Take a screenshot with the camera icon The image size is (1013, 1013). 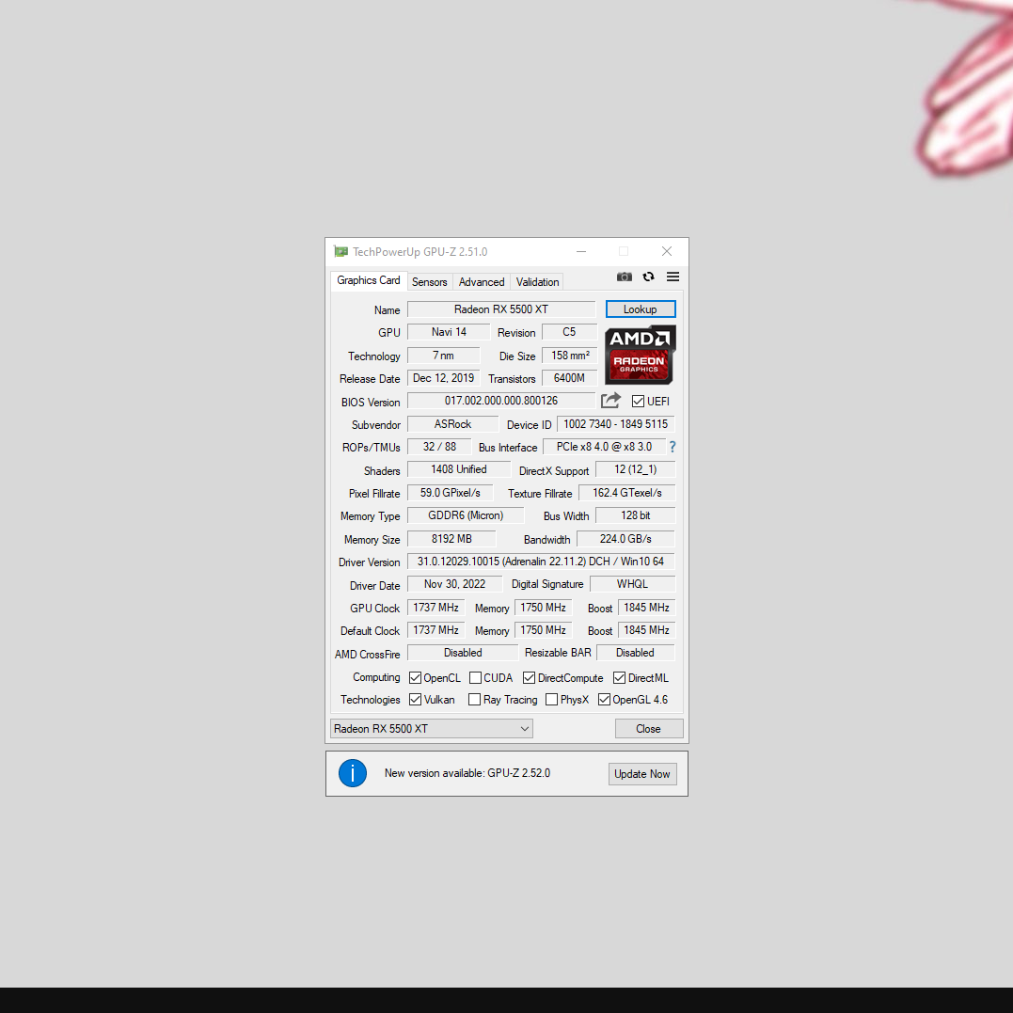625,277
